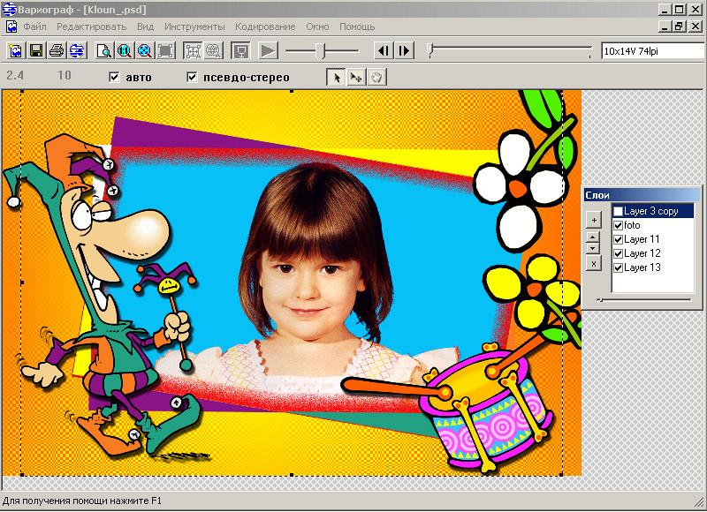Click the printer icon
The image size is (707, 512).
point(57,50)
